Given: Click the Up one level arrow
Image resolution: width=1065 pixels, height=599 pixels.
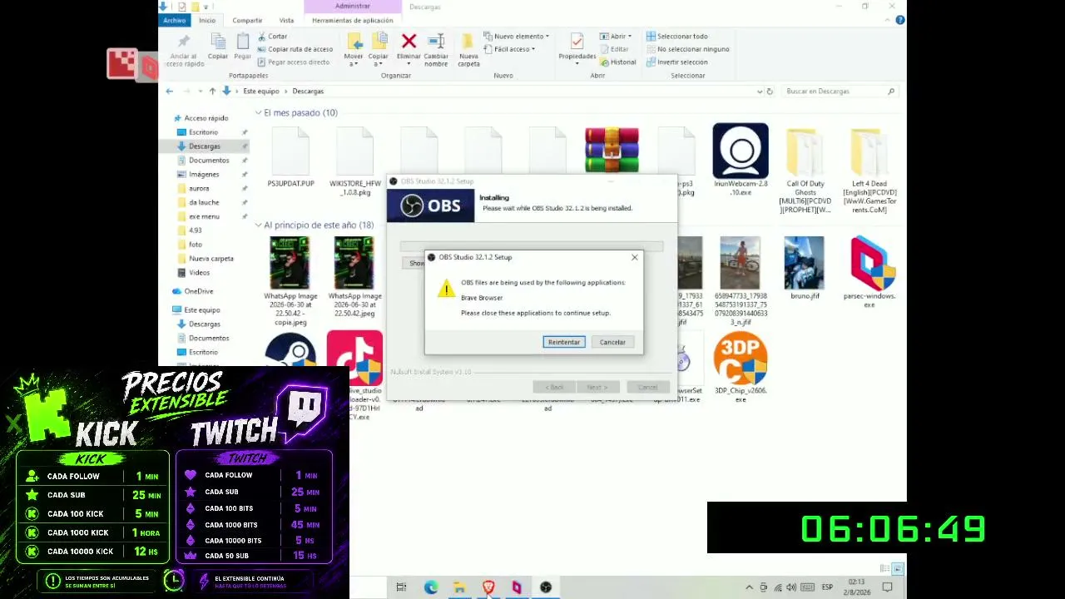Looking at the screenshot, I should (212, 92).
